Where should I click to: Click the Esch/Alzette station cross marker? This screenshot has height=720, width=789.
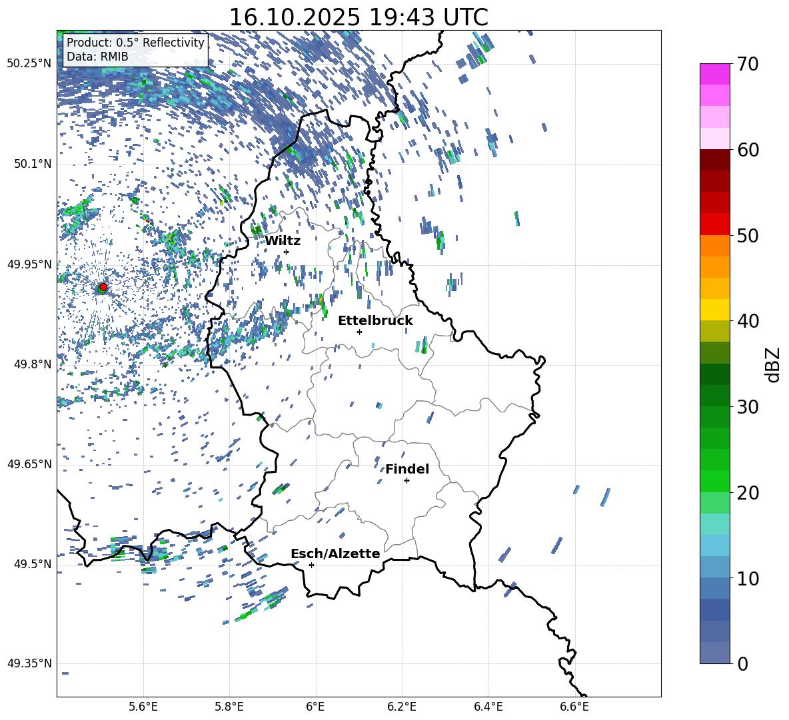click(x=311, y=565)
